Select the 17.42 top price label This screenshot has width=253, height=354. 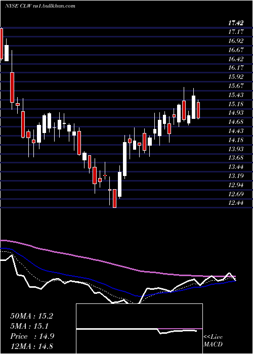(236, 23)
